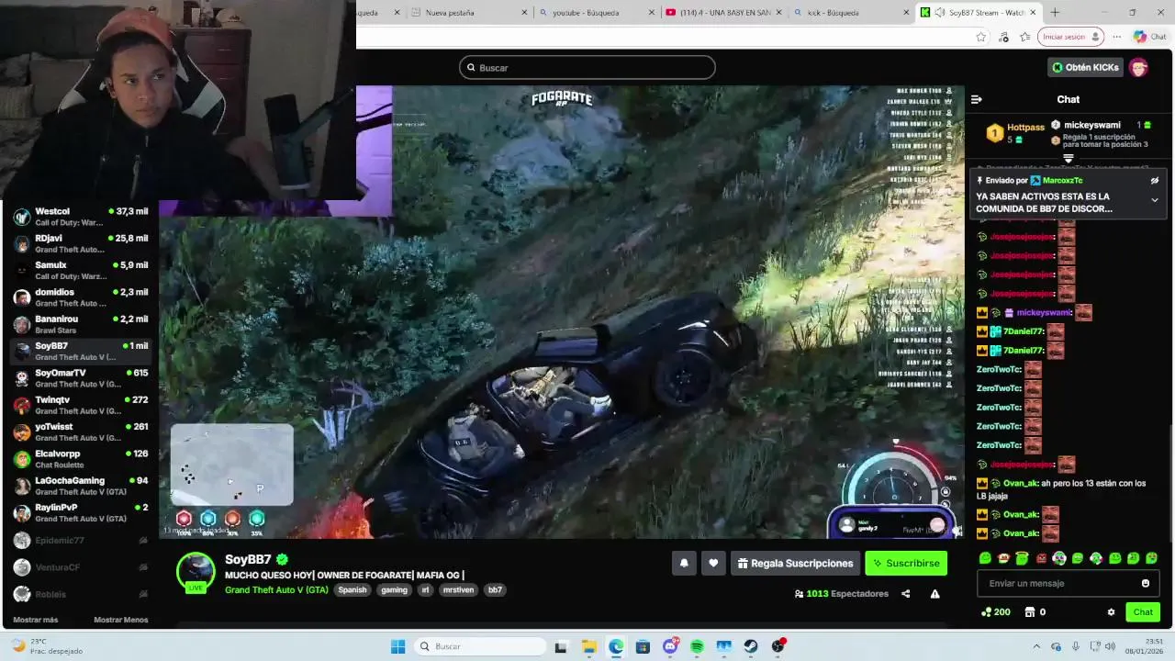The image size is (1175, 661).
Task: Open Twinqtv channel in sidebar
Action: 81,405
